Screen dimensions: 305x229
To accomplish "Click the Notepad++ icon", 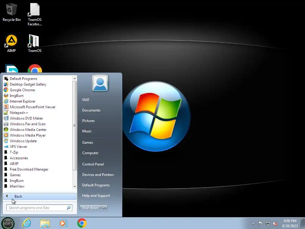I will [x=6, y=112].
